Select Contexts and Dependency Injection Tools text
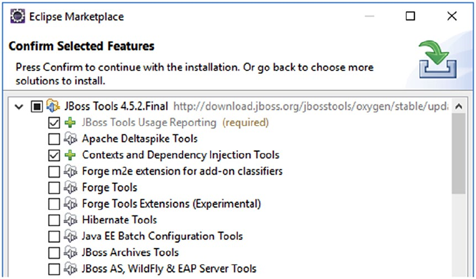Image resolution: width=476 pixels, height=279 pixels. [181, 155]
